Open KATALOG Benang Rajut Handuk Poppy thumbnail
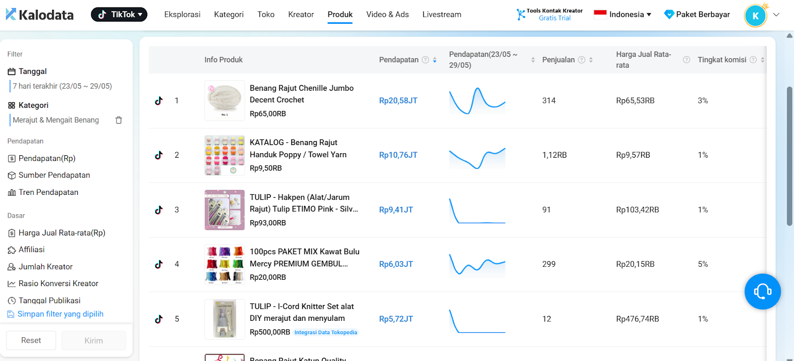Viewport: 794px width, 361px height. pos(225,155)
